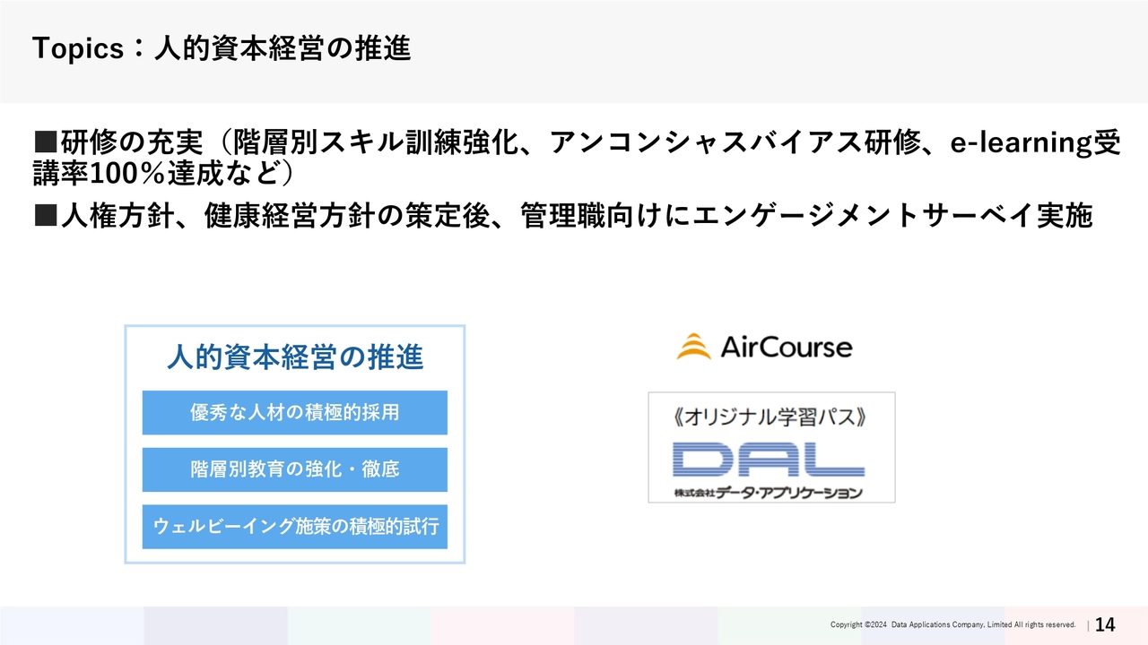Click the AirCourse logo

click(764, 347)
